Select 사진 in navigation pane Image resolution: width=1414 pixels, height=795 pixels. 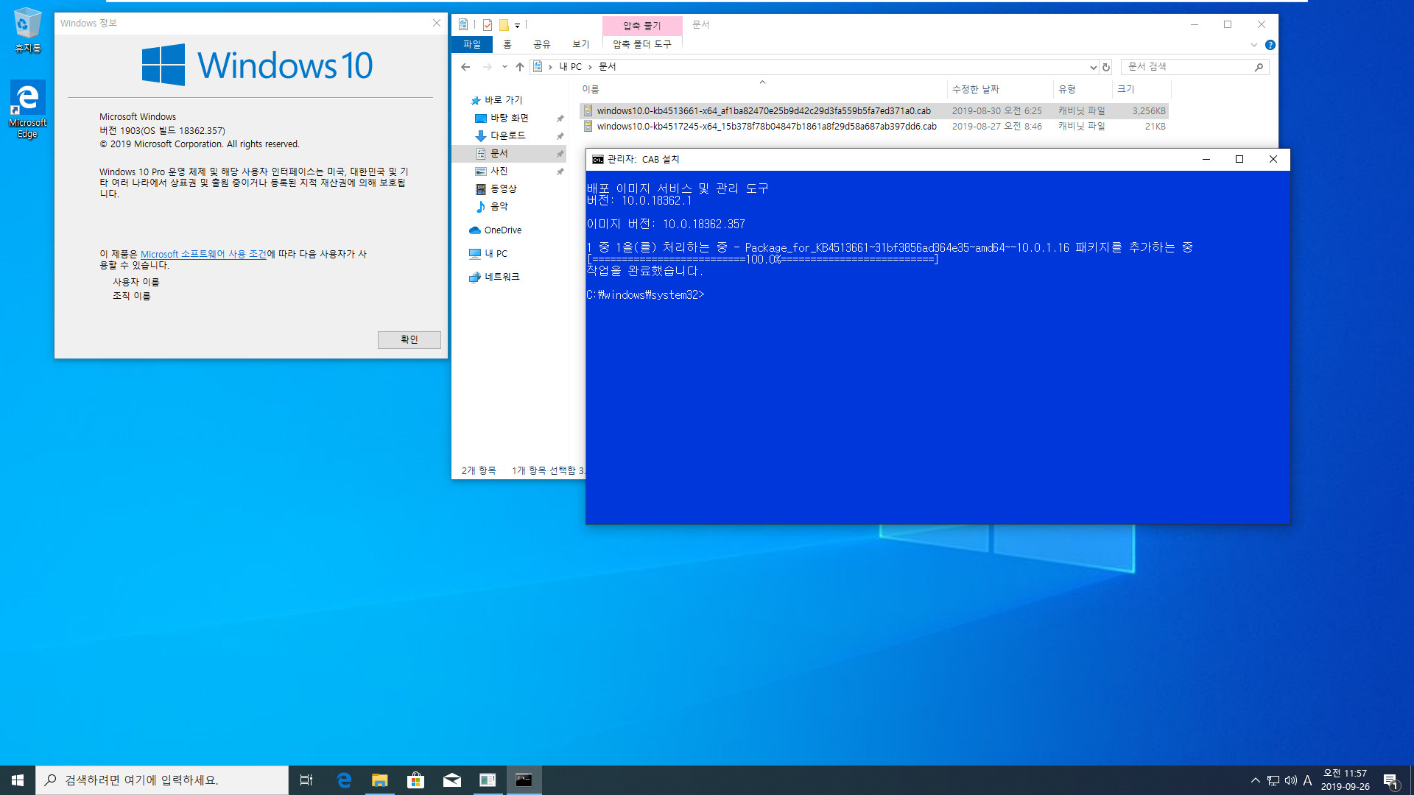[x=499, y=171]
